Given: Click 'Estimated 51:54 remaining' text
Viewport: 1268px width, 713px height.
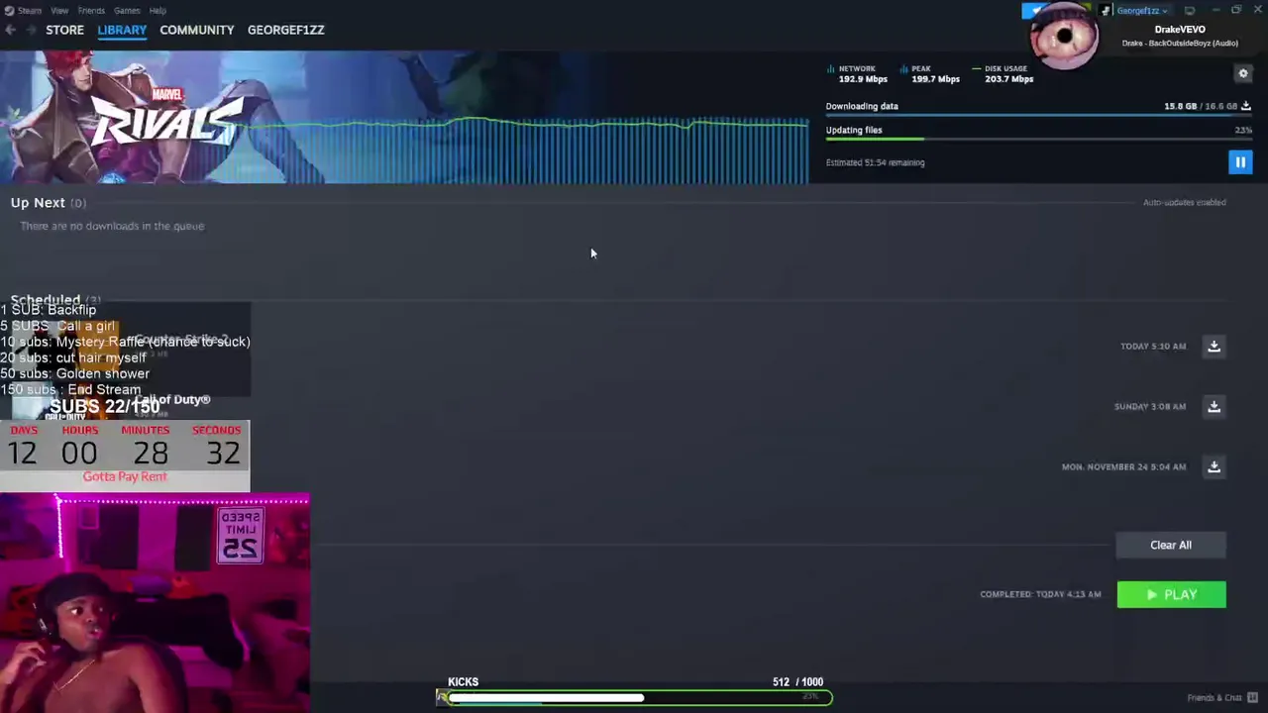Looking at the screenshot, I should point(875,162).
